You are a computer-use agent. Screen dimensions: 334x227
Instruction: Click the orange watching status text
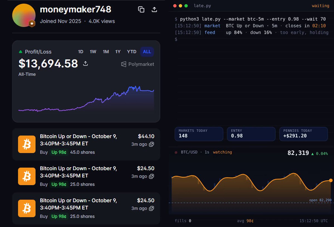pyautogui.click(x=222, y=152)
